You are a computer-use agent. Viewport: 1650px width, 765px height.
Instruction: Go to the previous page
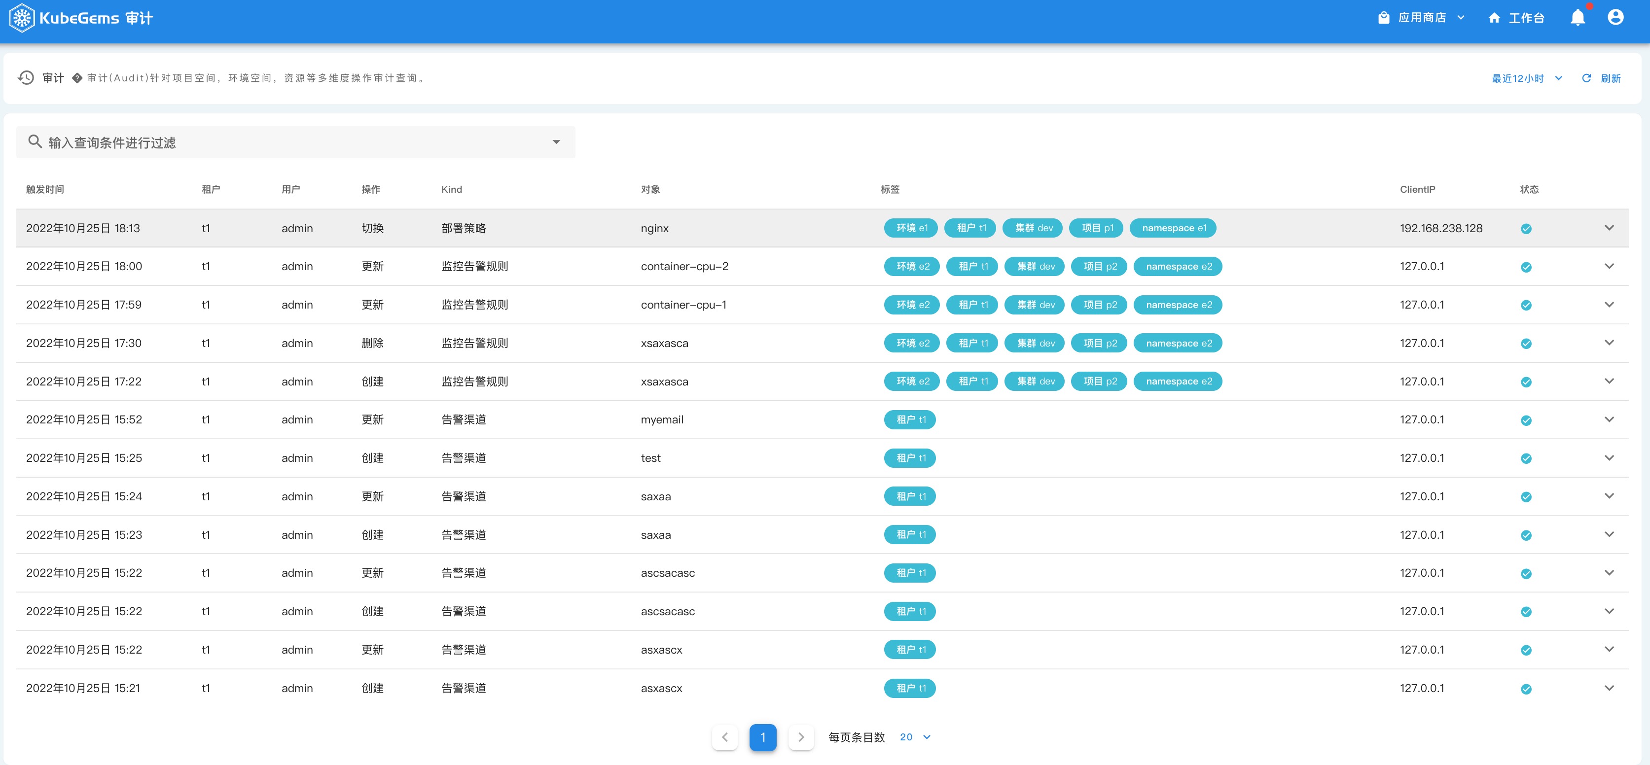[724, 737]
